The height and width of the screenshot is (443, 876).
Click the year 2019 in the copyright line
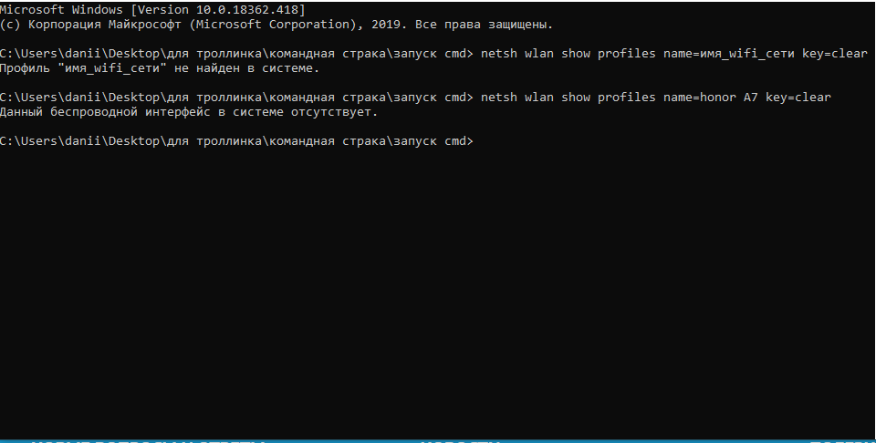coord(385,25)
